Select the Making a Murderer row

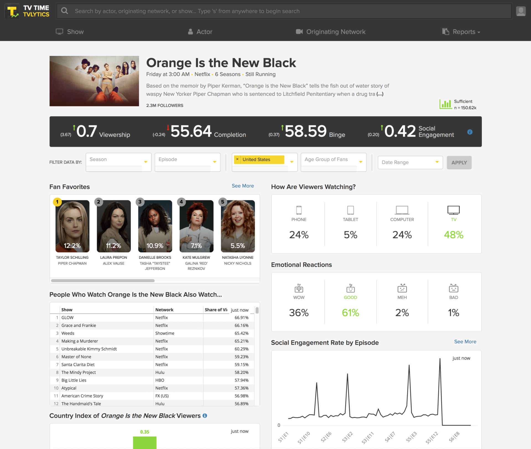(152, 341)
